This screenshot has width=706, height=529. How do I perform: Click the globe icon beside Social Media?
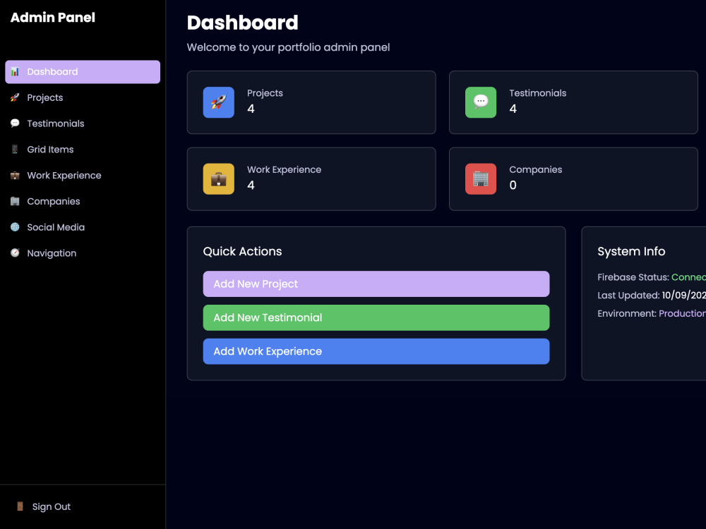15,227
